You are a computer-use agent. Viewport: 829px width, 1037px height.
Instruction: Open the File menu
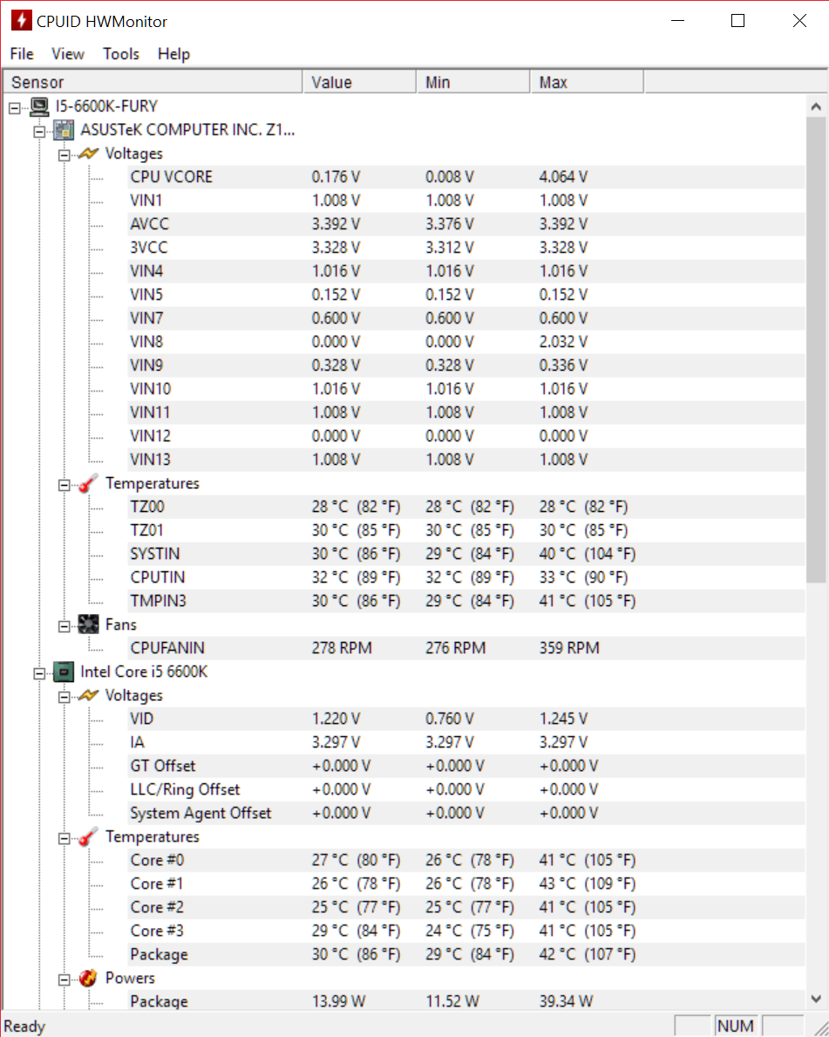pos(22,53)
